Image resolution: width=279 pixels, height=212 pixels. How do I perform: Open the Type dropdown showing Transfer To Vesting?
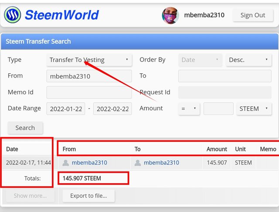click(x=89, y=60)
